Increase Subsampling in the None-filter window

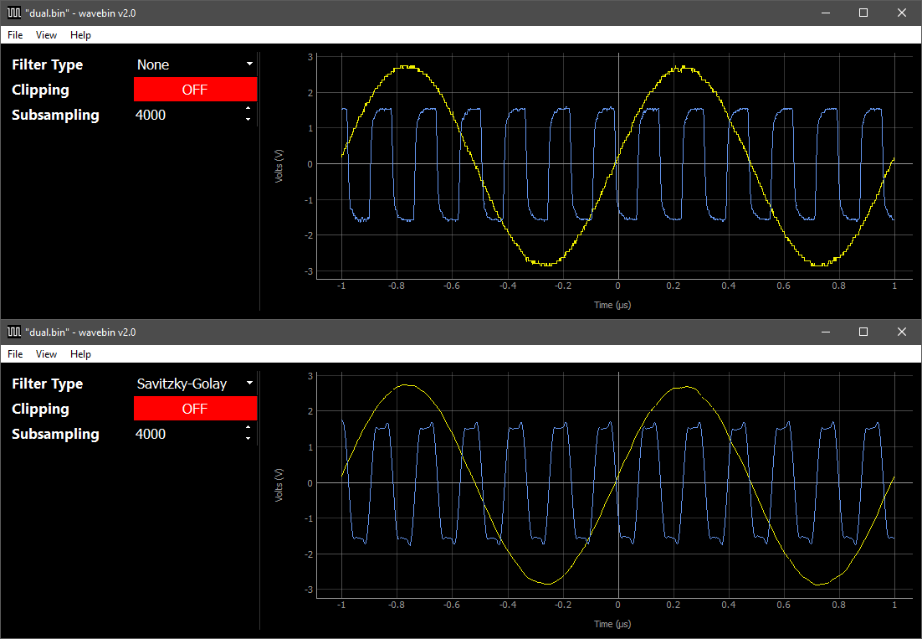click(248, 110)
